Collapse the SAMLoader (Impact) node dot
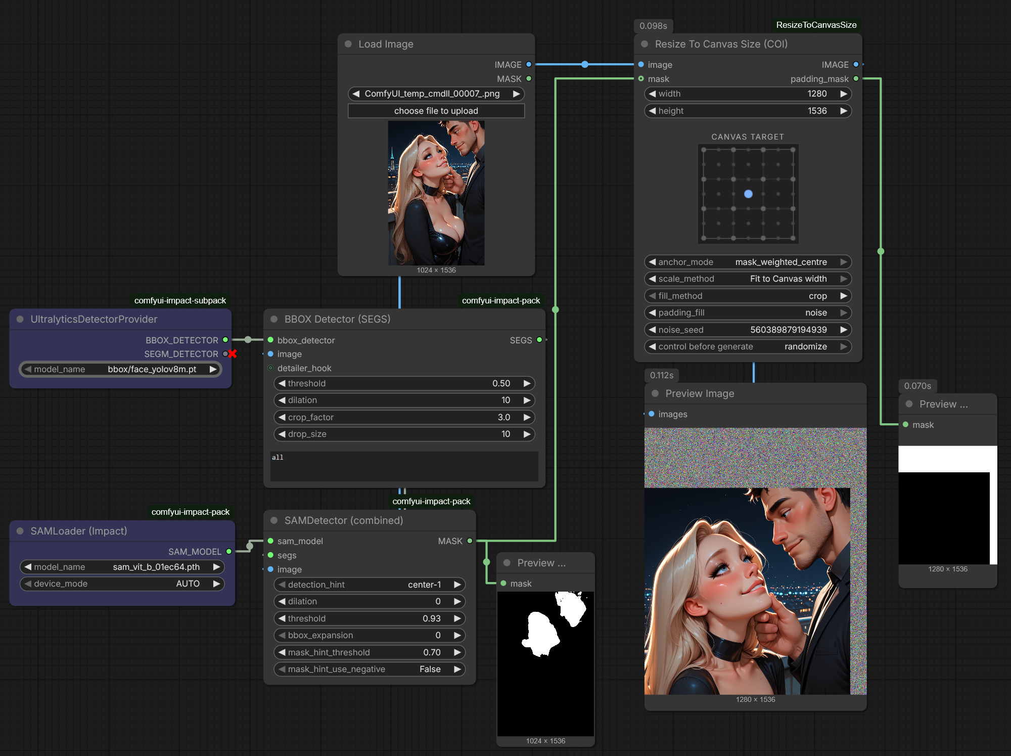The width and height of the screenshot is (1011, 756). click(20, 531)
